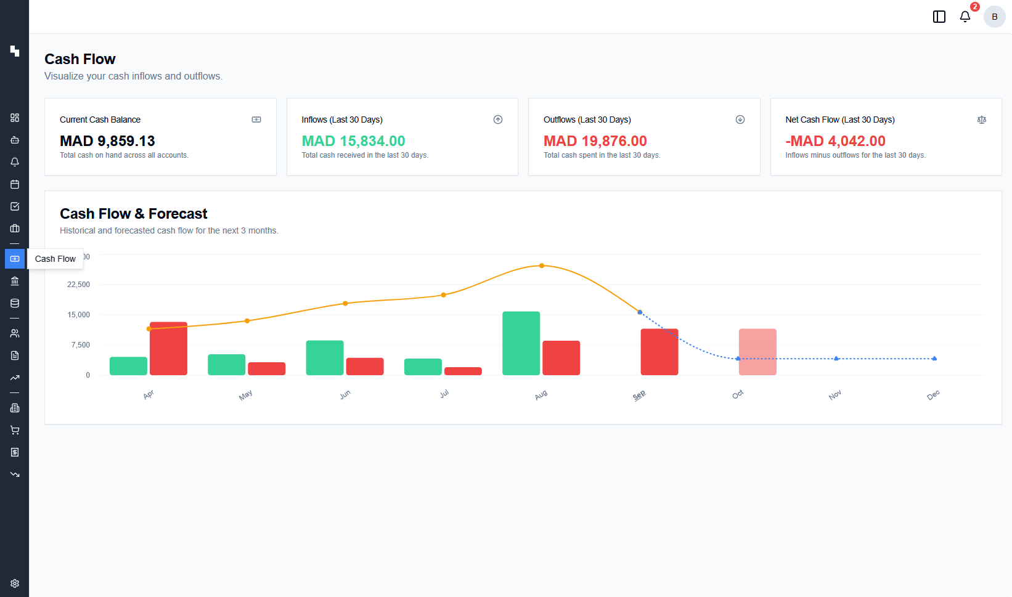The width and height of the screenshot is (1012, 597).
Task: Open the shopping cart icon in sidebar
Action: click(x=15, y=430)
